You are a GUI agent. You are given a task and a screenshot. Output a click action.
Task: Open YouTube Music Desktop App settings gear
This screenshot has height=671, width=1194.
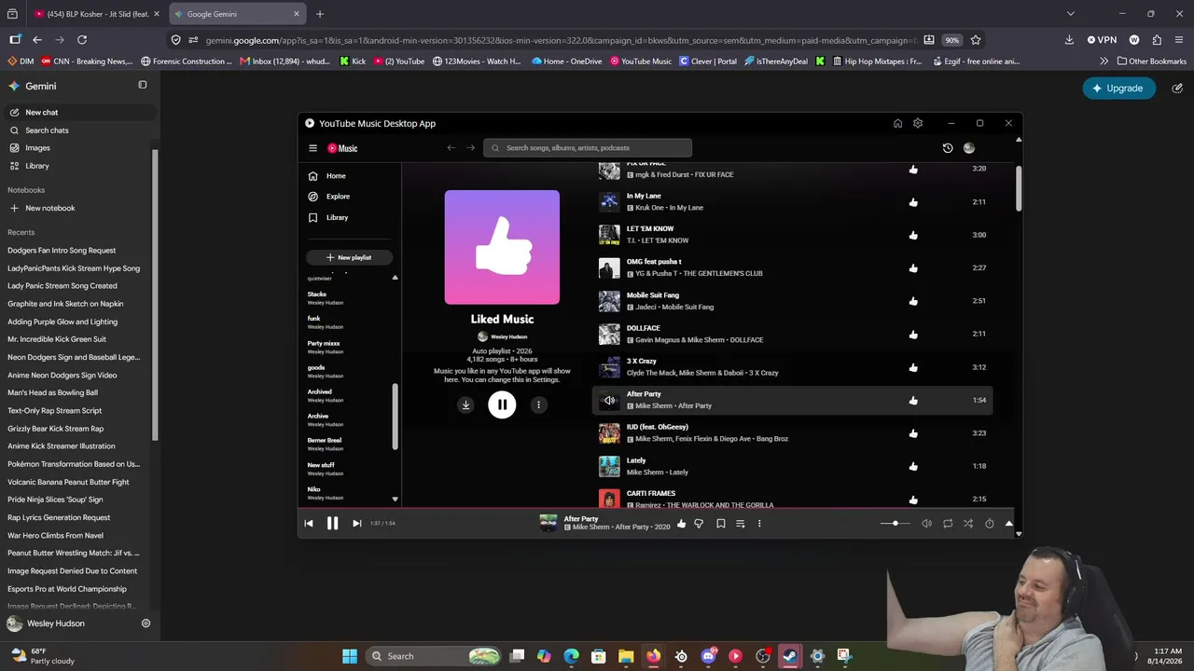(918, 123)
